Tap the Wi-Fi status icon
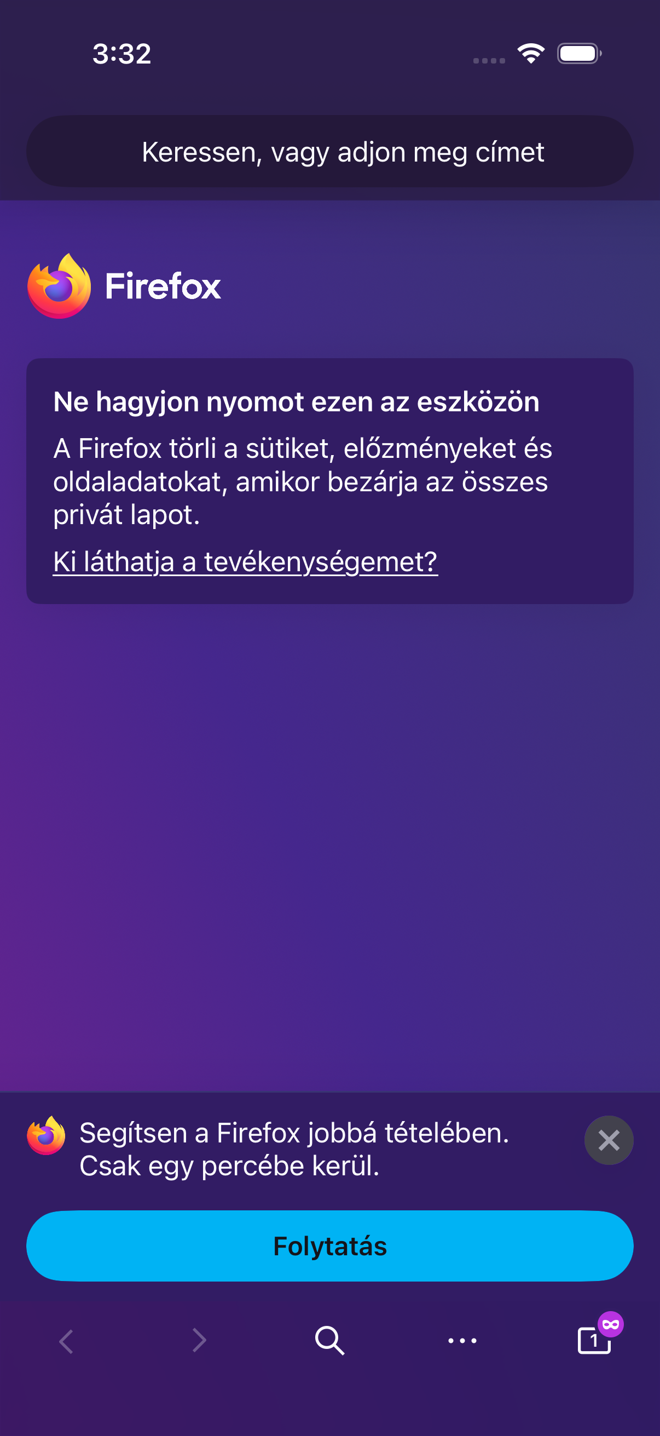 point(531,54)
